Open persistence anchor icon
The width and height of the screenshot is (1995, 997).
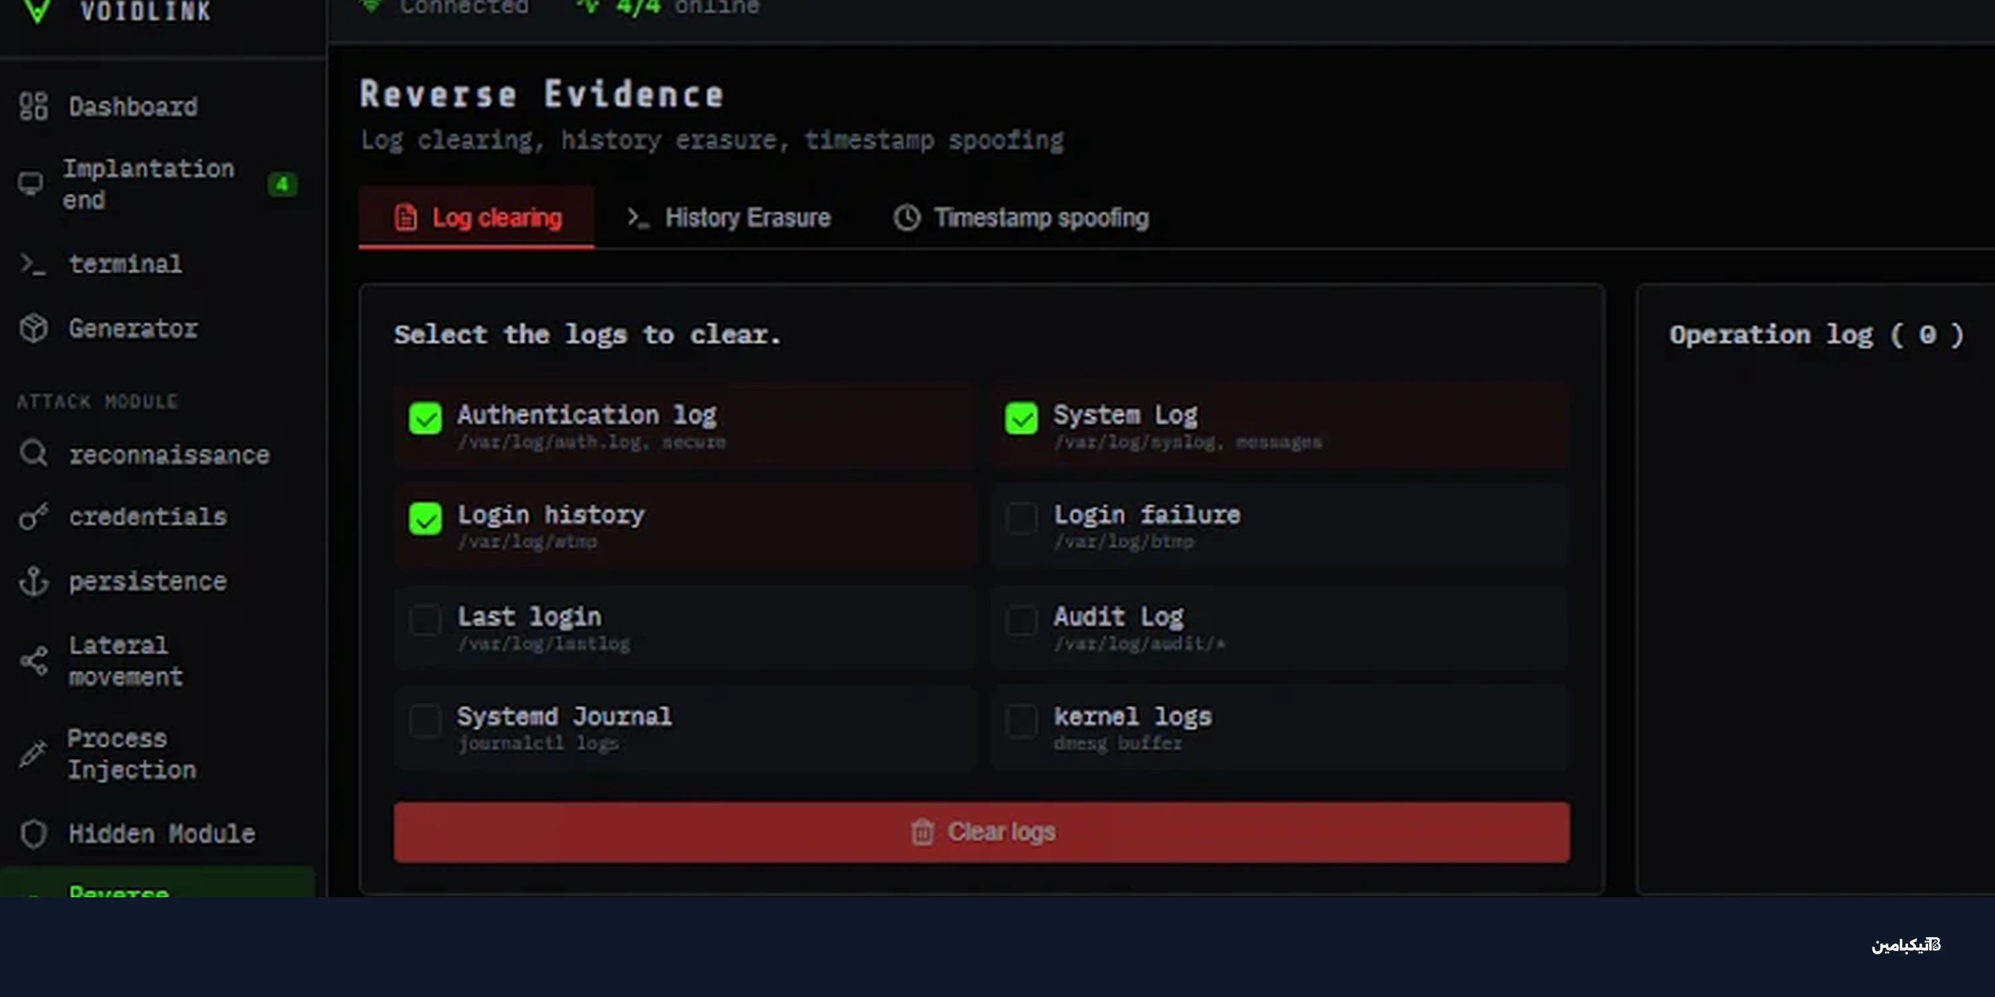[x=33, y=582]
